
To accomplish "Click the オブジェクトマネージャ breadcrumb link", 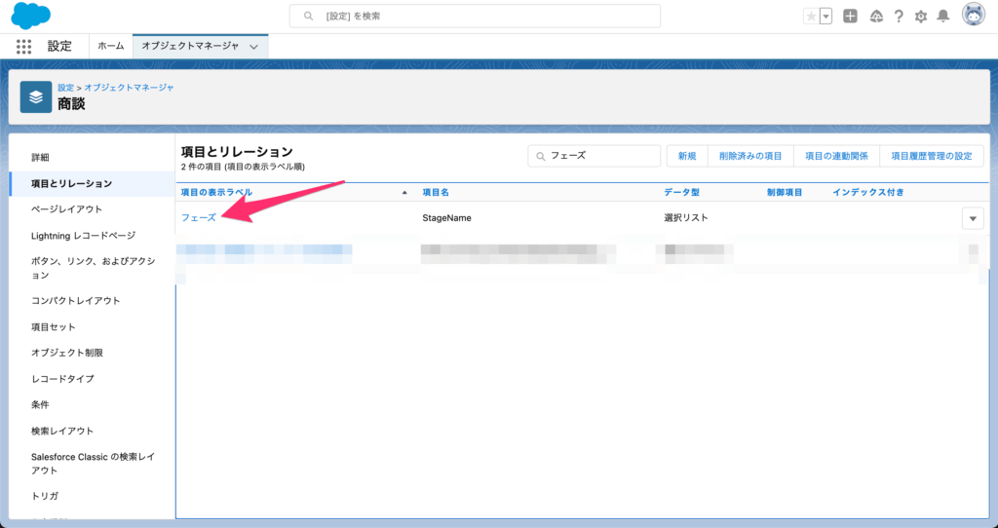I will pyautogui.click(x=130, y=87).
